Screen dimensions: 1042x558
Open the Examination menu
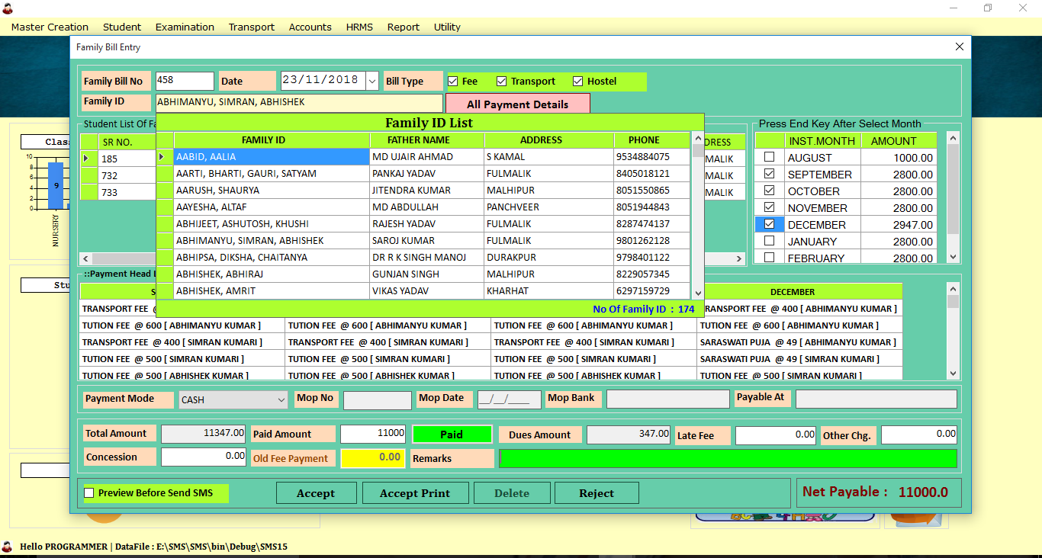pos(185,27)
